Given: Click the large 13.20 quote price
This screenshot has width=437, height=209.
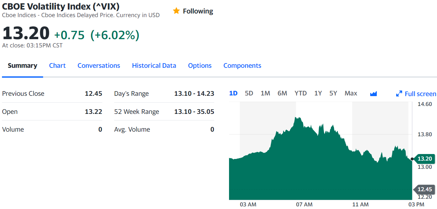Looking at the screenshot, I should point(26,33).
